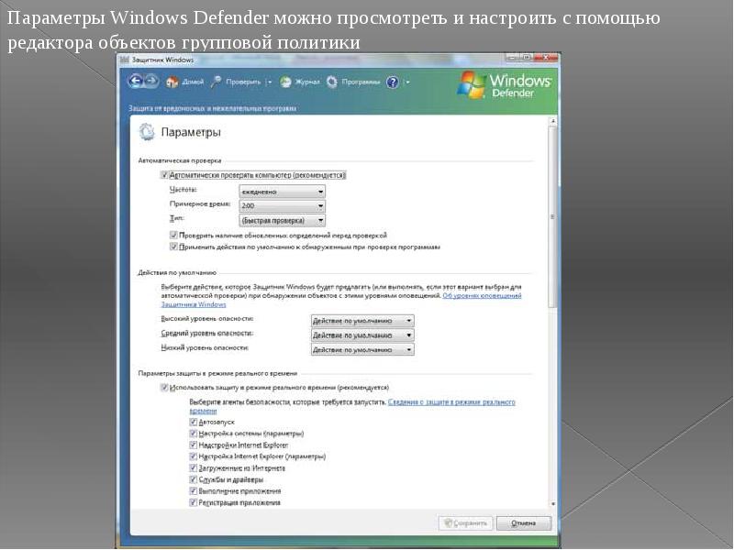734x550 pixels.
Task: Toggle Использовать защиту в режиме реального времени
Action: click(164, 388)
